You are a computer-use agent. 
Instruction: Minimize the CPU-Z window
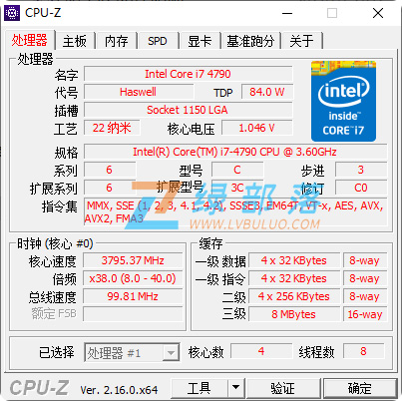coord(287,13)
